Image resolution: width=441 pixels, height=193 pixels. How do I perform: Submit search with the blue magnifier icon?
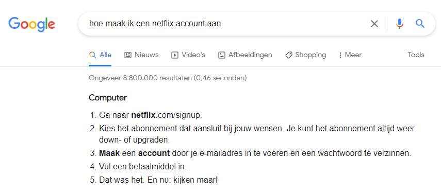point(420,24)
